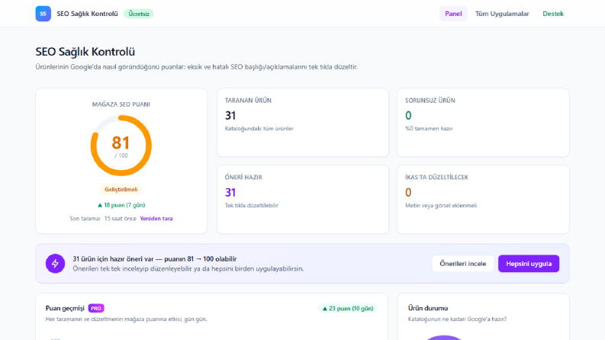Click the TARANAN ÜRÜN card value 31
The height and width of the screenshot is (340, 605).
pyautogui.click(x=230, y=115)
